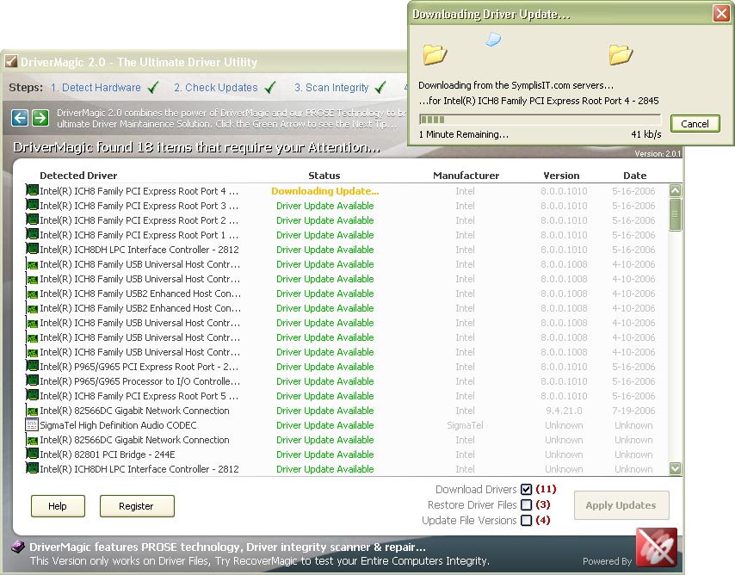
Task: Click the checkmark next to Check Updates
Action: pyautogui.click(x=270, y=87)
